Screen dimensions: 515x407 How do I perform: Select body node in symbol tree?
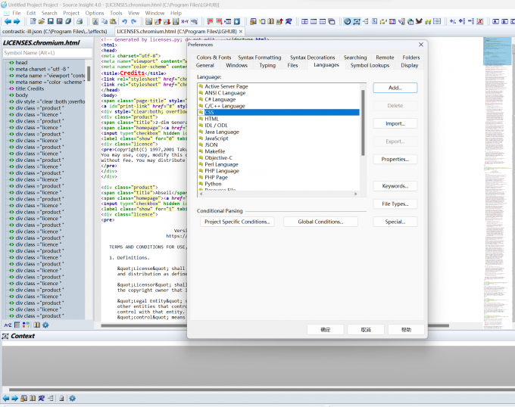(22, 95)
